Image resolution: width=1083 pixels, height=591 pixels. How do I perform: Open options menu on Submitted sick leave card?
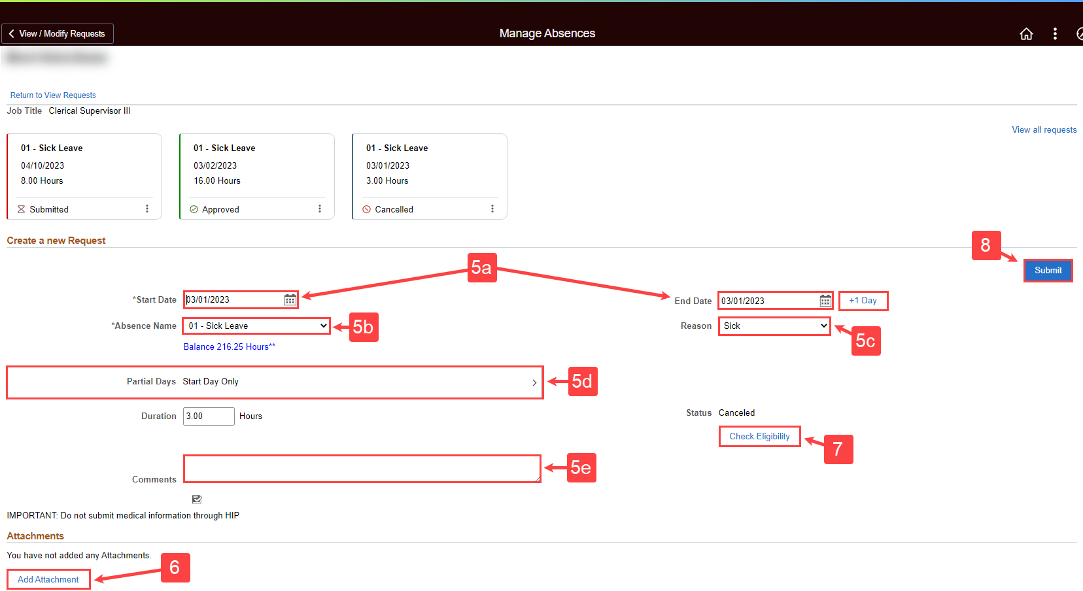[x=147, y=209]
